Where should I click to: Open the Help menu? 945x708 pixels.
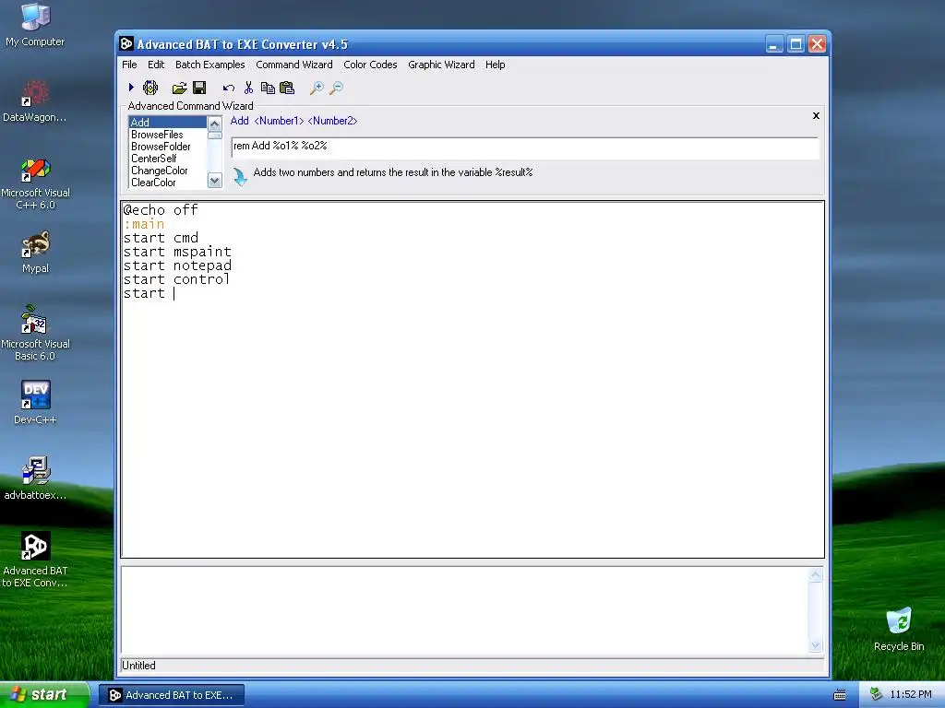[496, 65]
